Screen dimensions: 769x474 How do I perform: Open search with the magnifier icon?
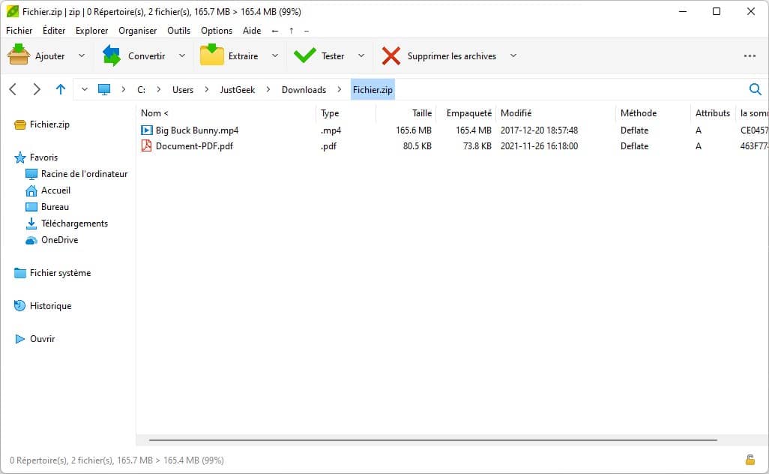pyautogui.click(x=756, y=89)
